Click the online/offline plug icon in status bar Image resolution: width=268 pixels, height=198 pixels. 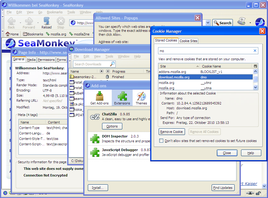[x=250, y=193]
